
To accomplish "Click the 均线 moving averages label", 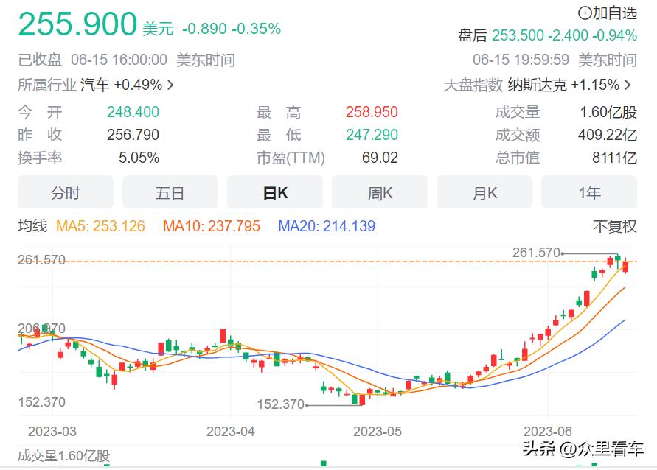I will (x=32, y=227).
